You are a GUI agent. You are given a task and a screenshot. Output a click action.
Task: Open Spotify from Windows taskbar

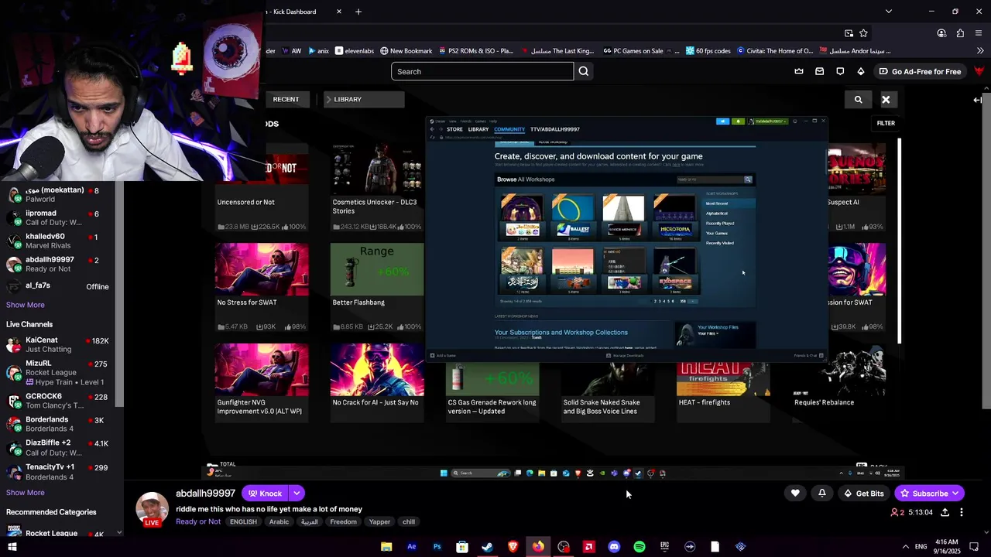coord(640,547)
